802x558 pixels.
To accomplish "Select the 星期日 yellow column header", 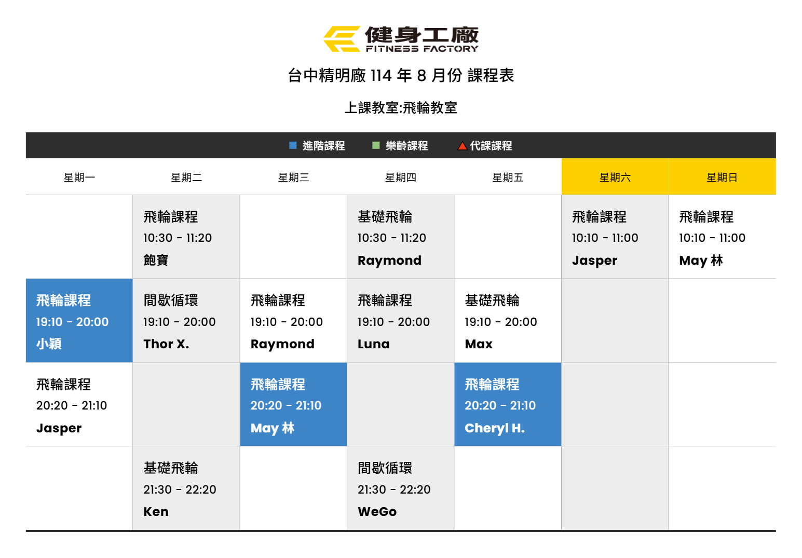I will (x=722, y=178).
